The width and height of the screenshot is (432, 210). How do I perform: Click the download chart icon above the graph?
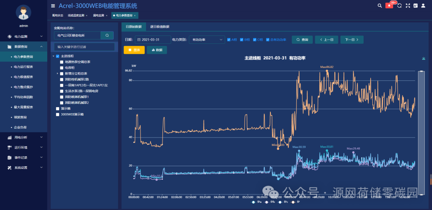424,58
